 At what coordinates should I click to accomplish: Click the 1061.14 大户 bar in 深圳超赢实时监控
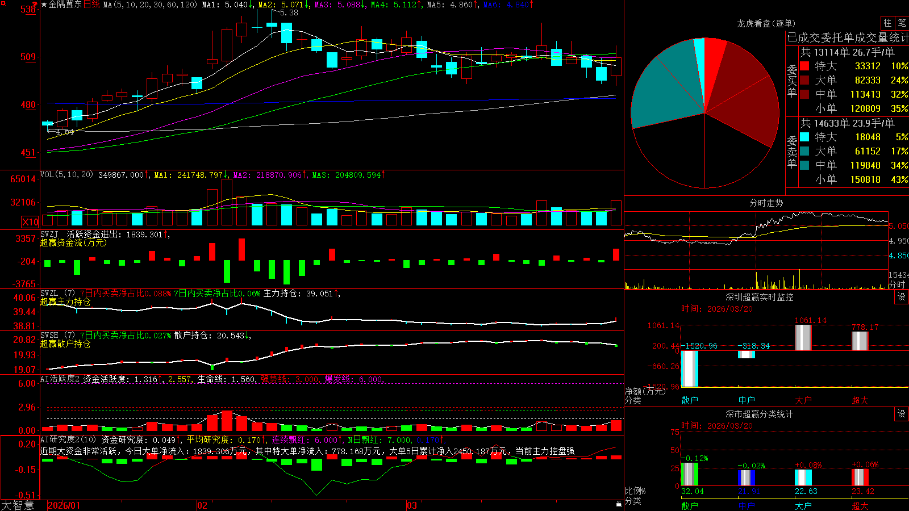(803, 338)
